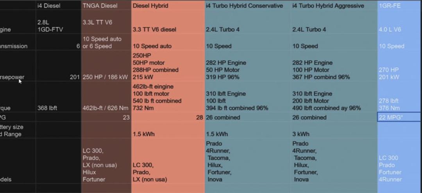Select the 10 Speed auto or 6 Speed cell
The height and width of the screenshot is (193, 422).
[x=106, y=42]
